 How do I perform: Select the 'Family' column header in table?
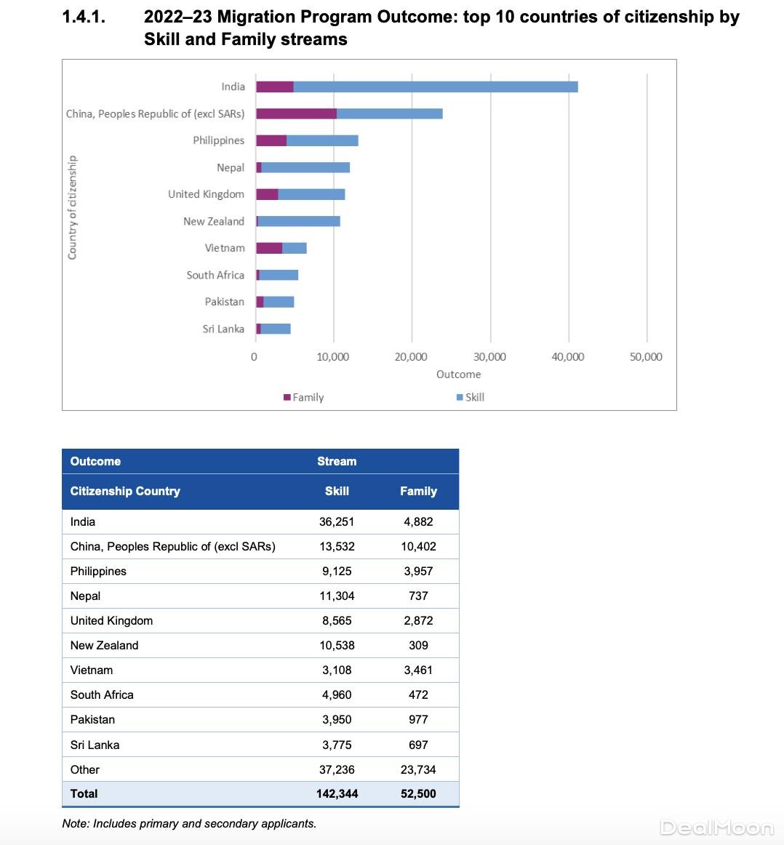[418, 491]
